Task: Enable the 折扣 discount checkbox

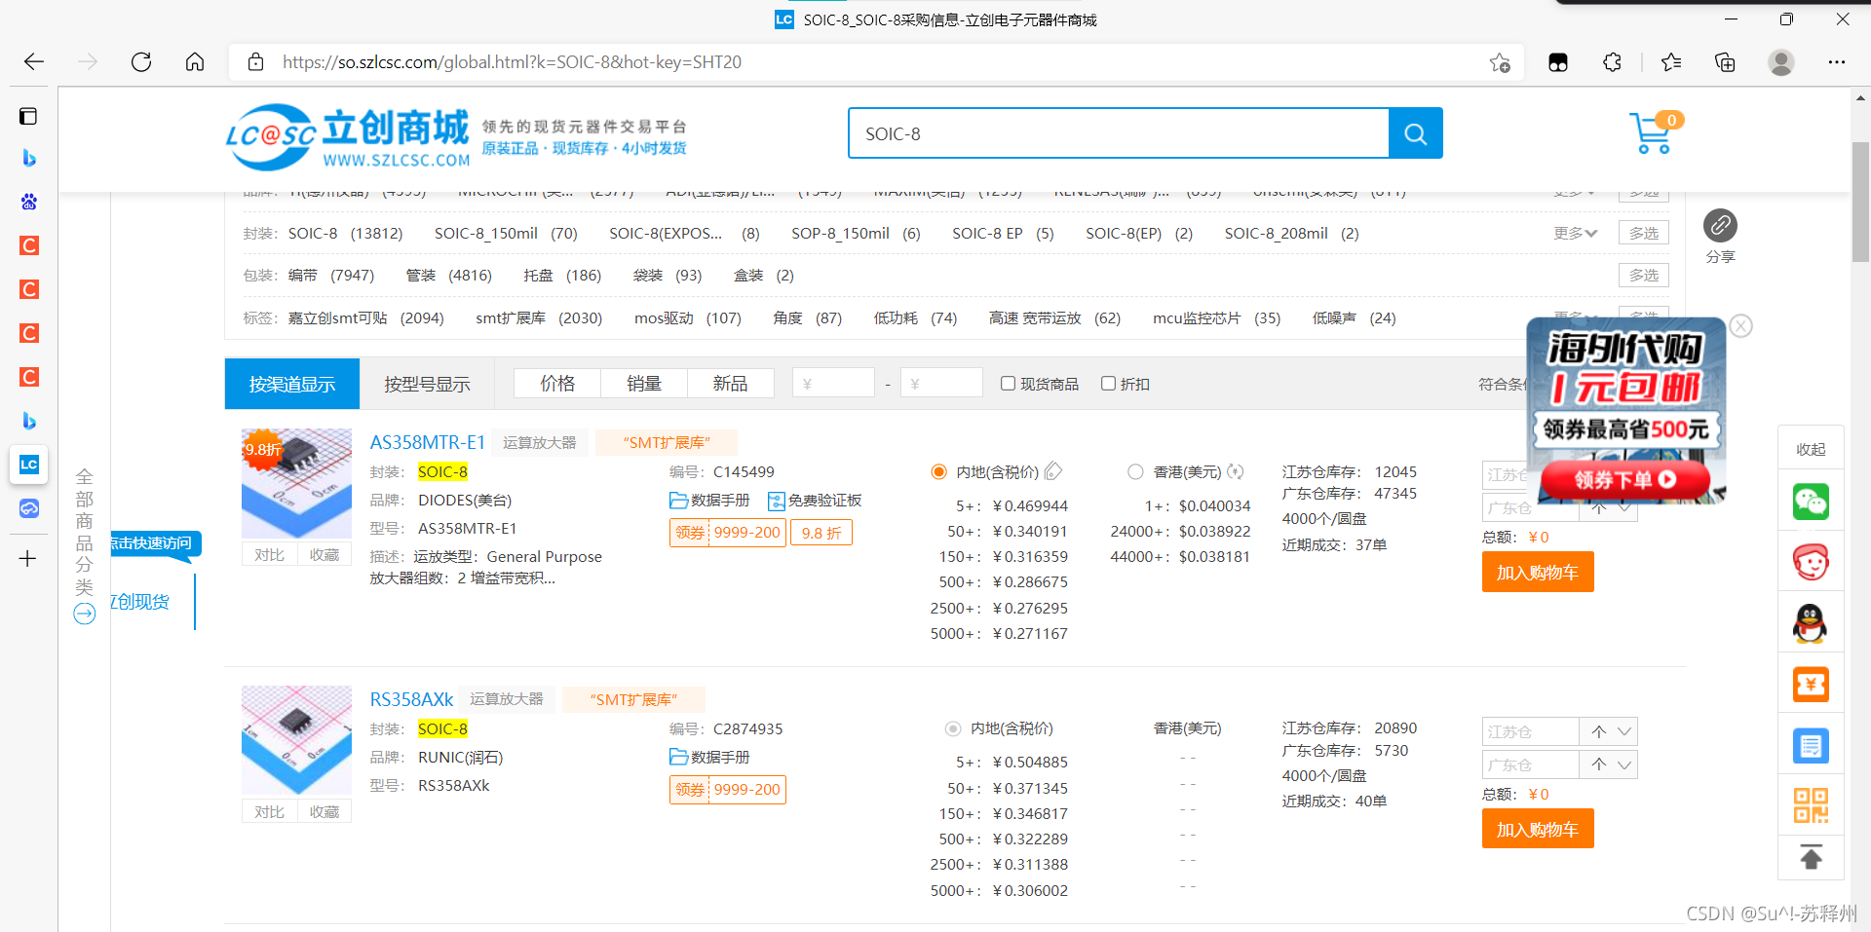Action: 1108,383
